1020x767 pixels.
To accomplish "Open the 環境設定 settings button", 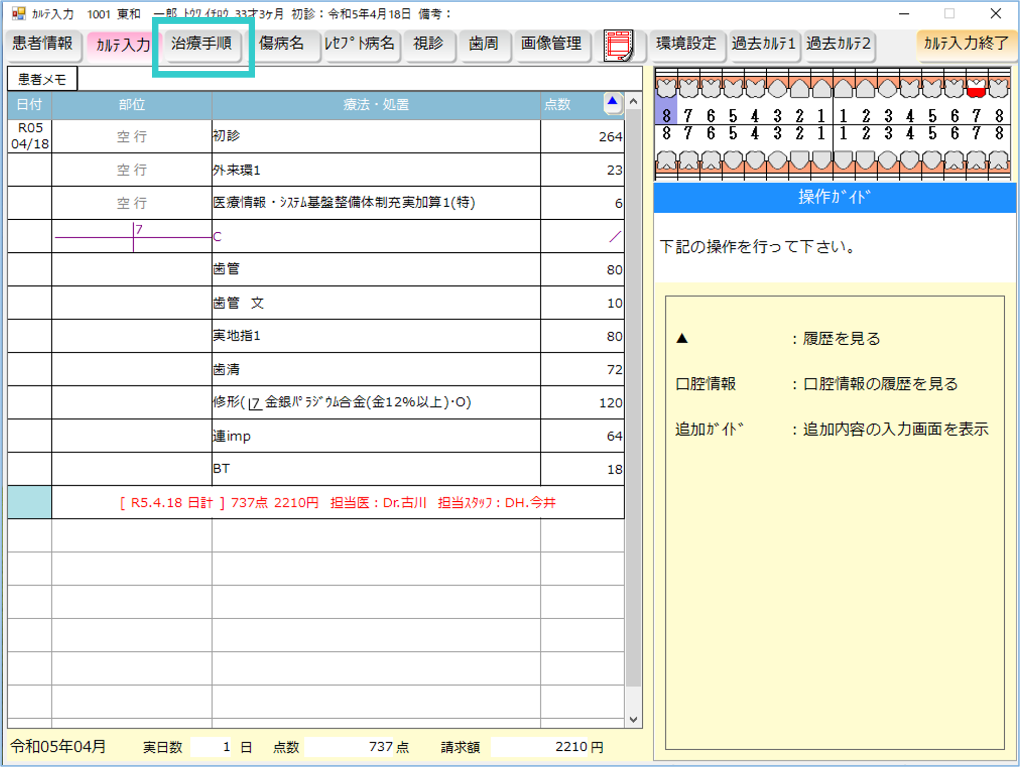I will [x=686, y=44].
